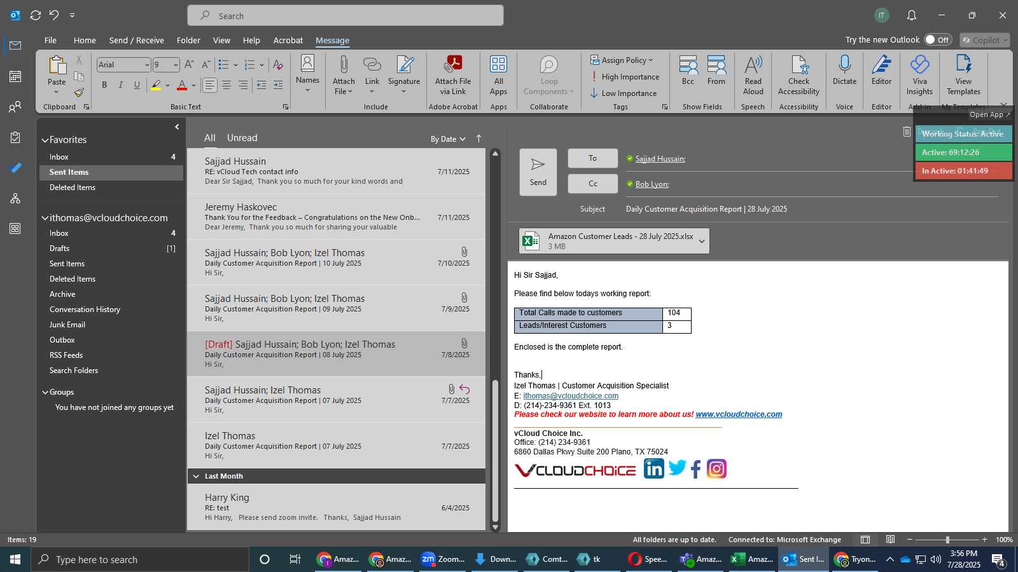Click the message list scrollbar thumb
This screenshot has height=572, width=1018.
click(x=495, y=450)
